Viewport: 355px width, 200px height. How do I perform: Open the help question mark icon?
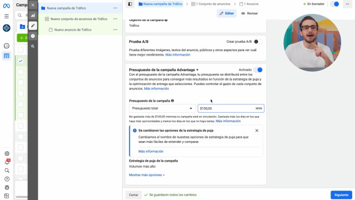pyautogui.click(x=7, y=179)
